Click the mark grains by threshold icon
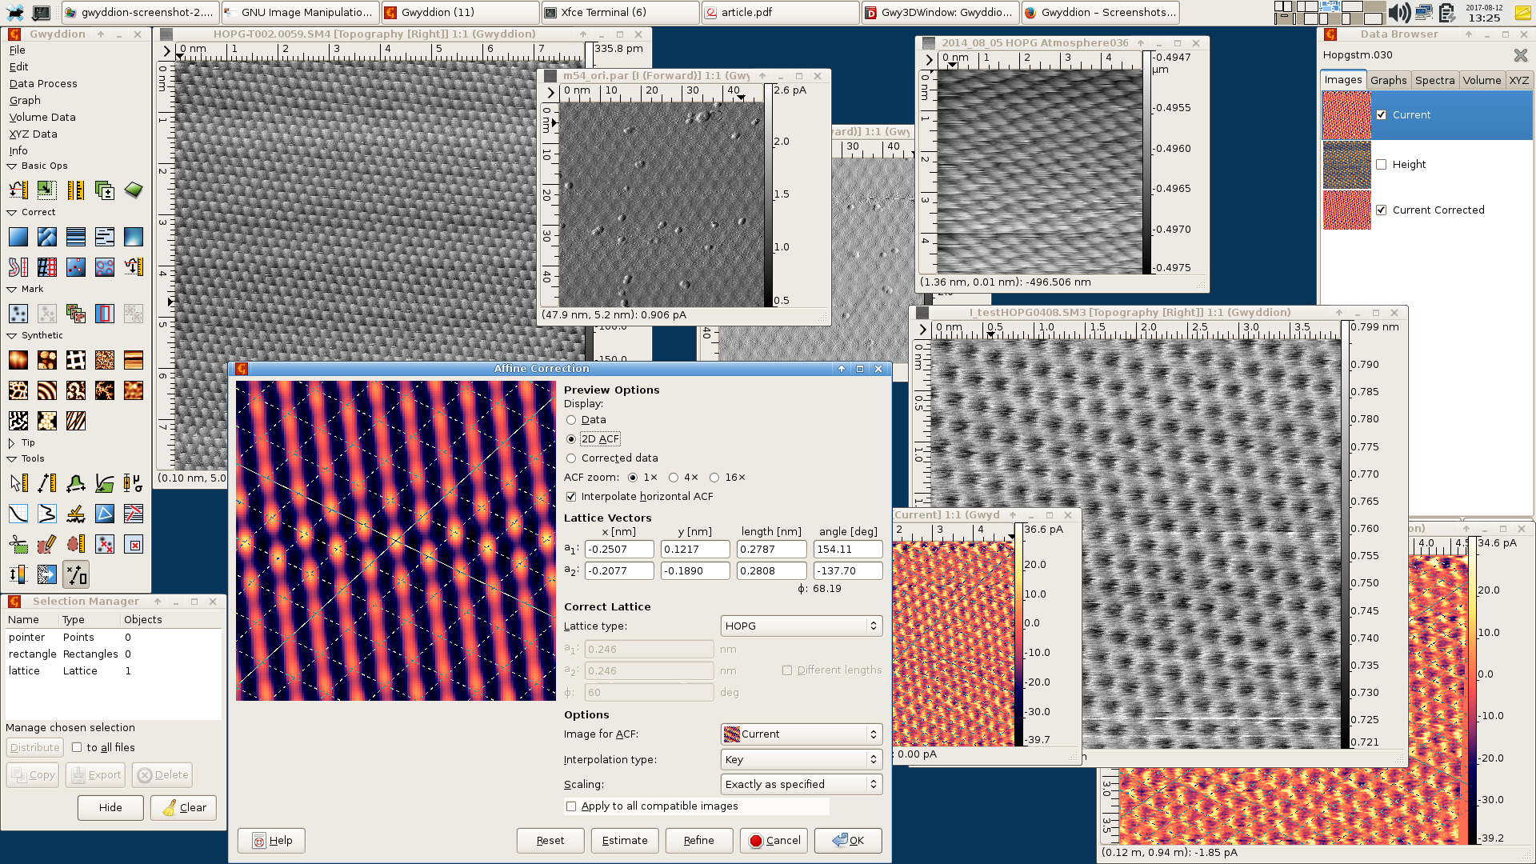The image size is (1536, 864). point(18,314)
